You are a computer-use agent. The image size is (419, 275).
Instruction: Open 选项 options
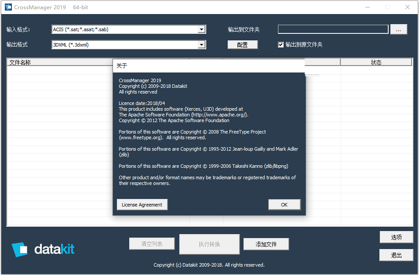click(x=396, y=237)
